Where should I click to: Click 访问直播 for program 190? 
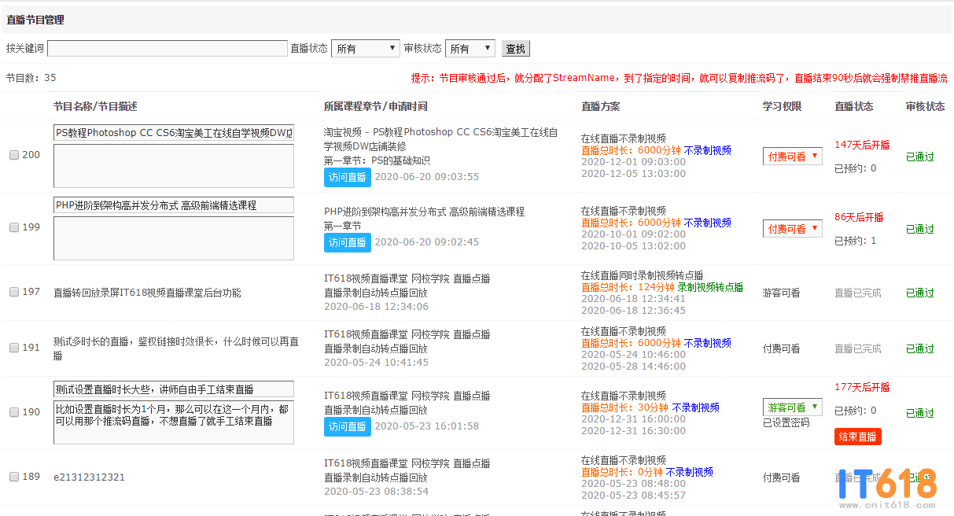(347, 426)
